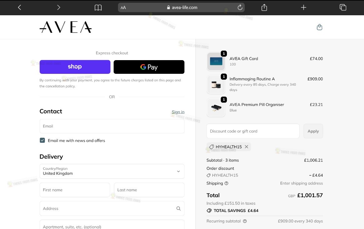Select the avea-life.com address bar
Viewport: 364px width, 229px height.
pos(181,7)
